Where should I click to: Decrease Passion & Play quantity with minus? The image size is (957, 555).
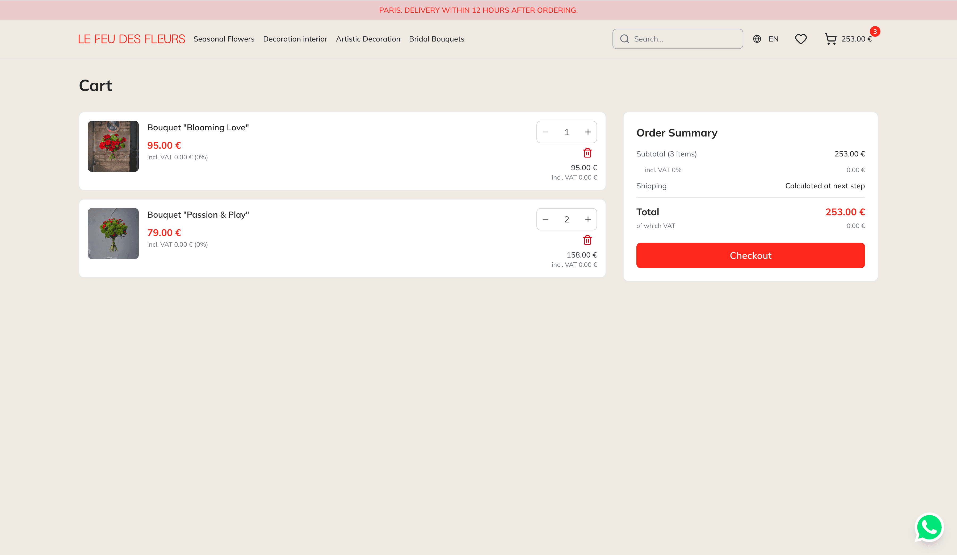545,219
